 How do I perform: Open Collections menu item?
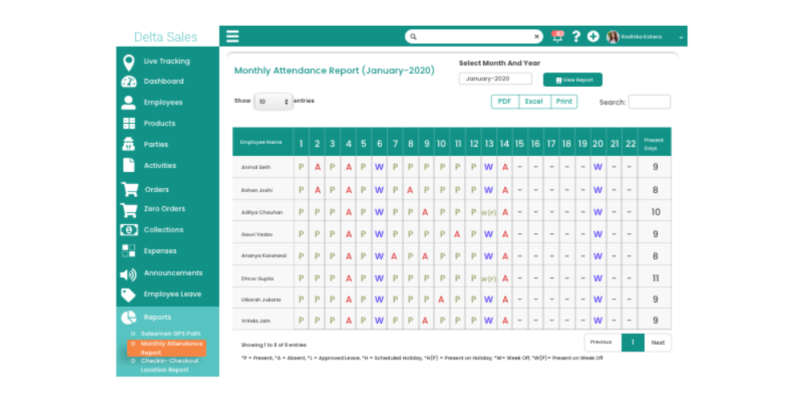pyautogui.click(x=163, y=230)
